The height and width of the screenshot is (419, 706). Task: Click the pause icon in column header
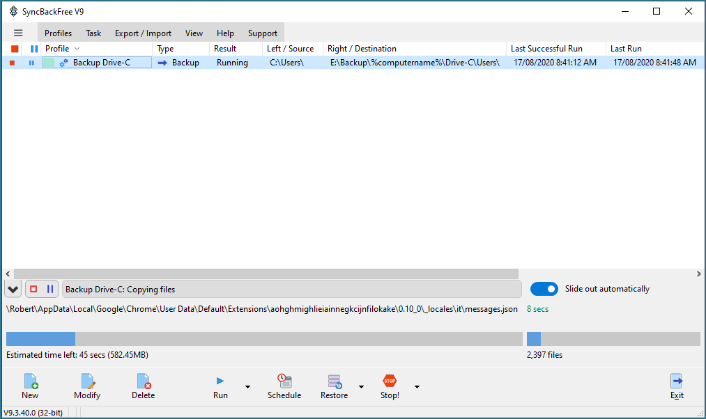pyautogui.click(x=34, y=49)
